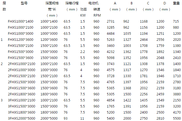Screen dimensions: 182x121
Task: Select the A dimension value 1765
Action: [110, 106]
